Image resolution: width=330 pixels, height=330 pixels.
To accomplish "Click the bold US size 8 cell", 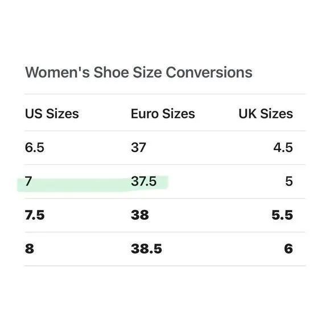I will pos(30,249).
